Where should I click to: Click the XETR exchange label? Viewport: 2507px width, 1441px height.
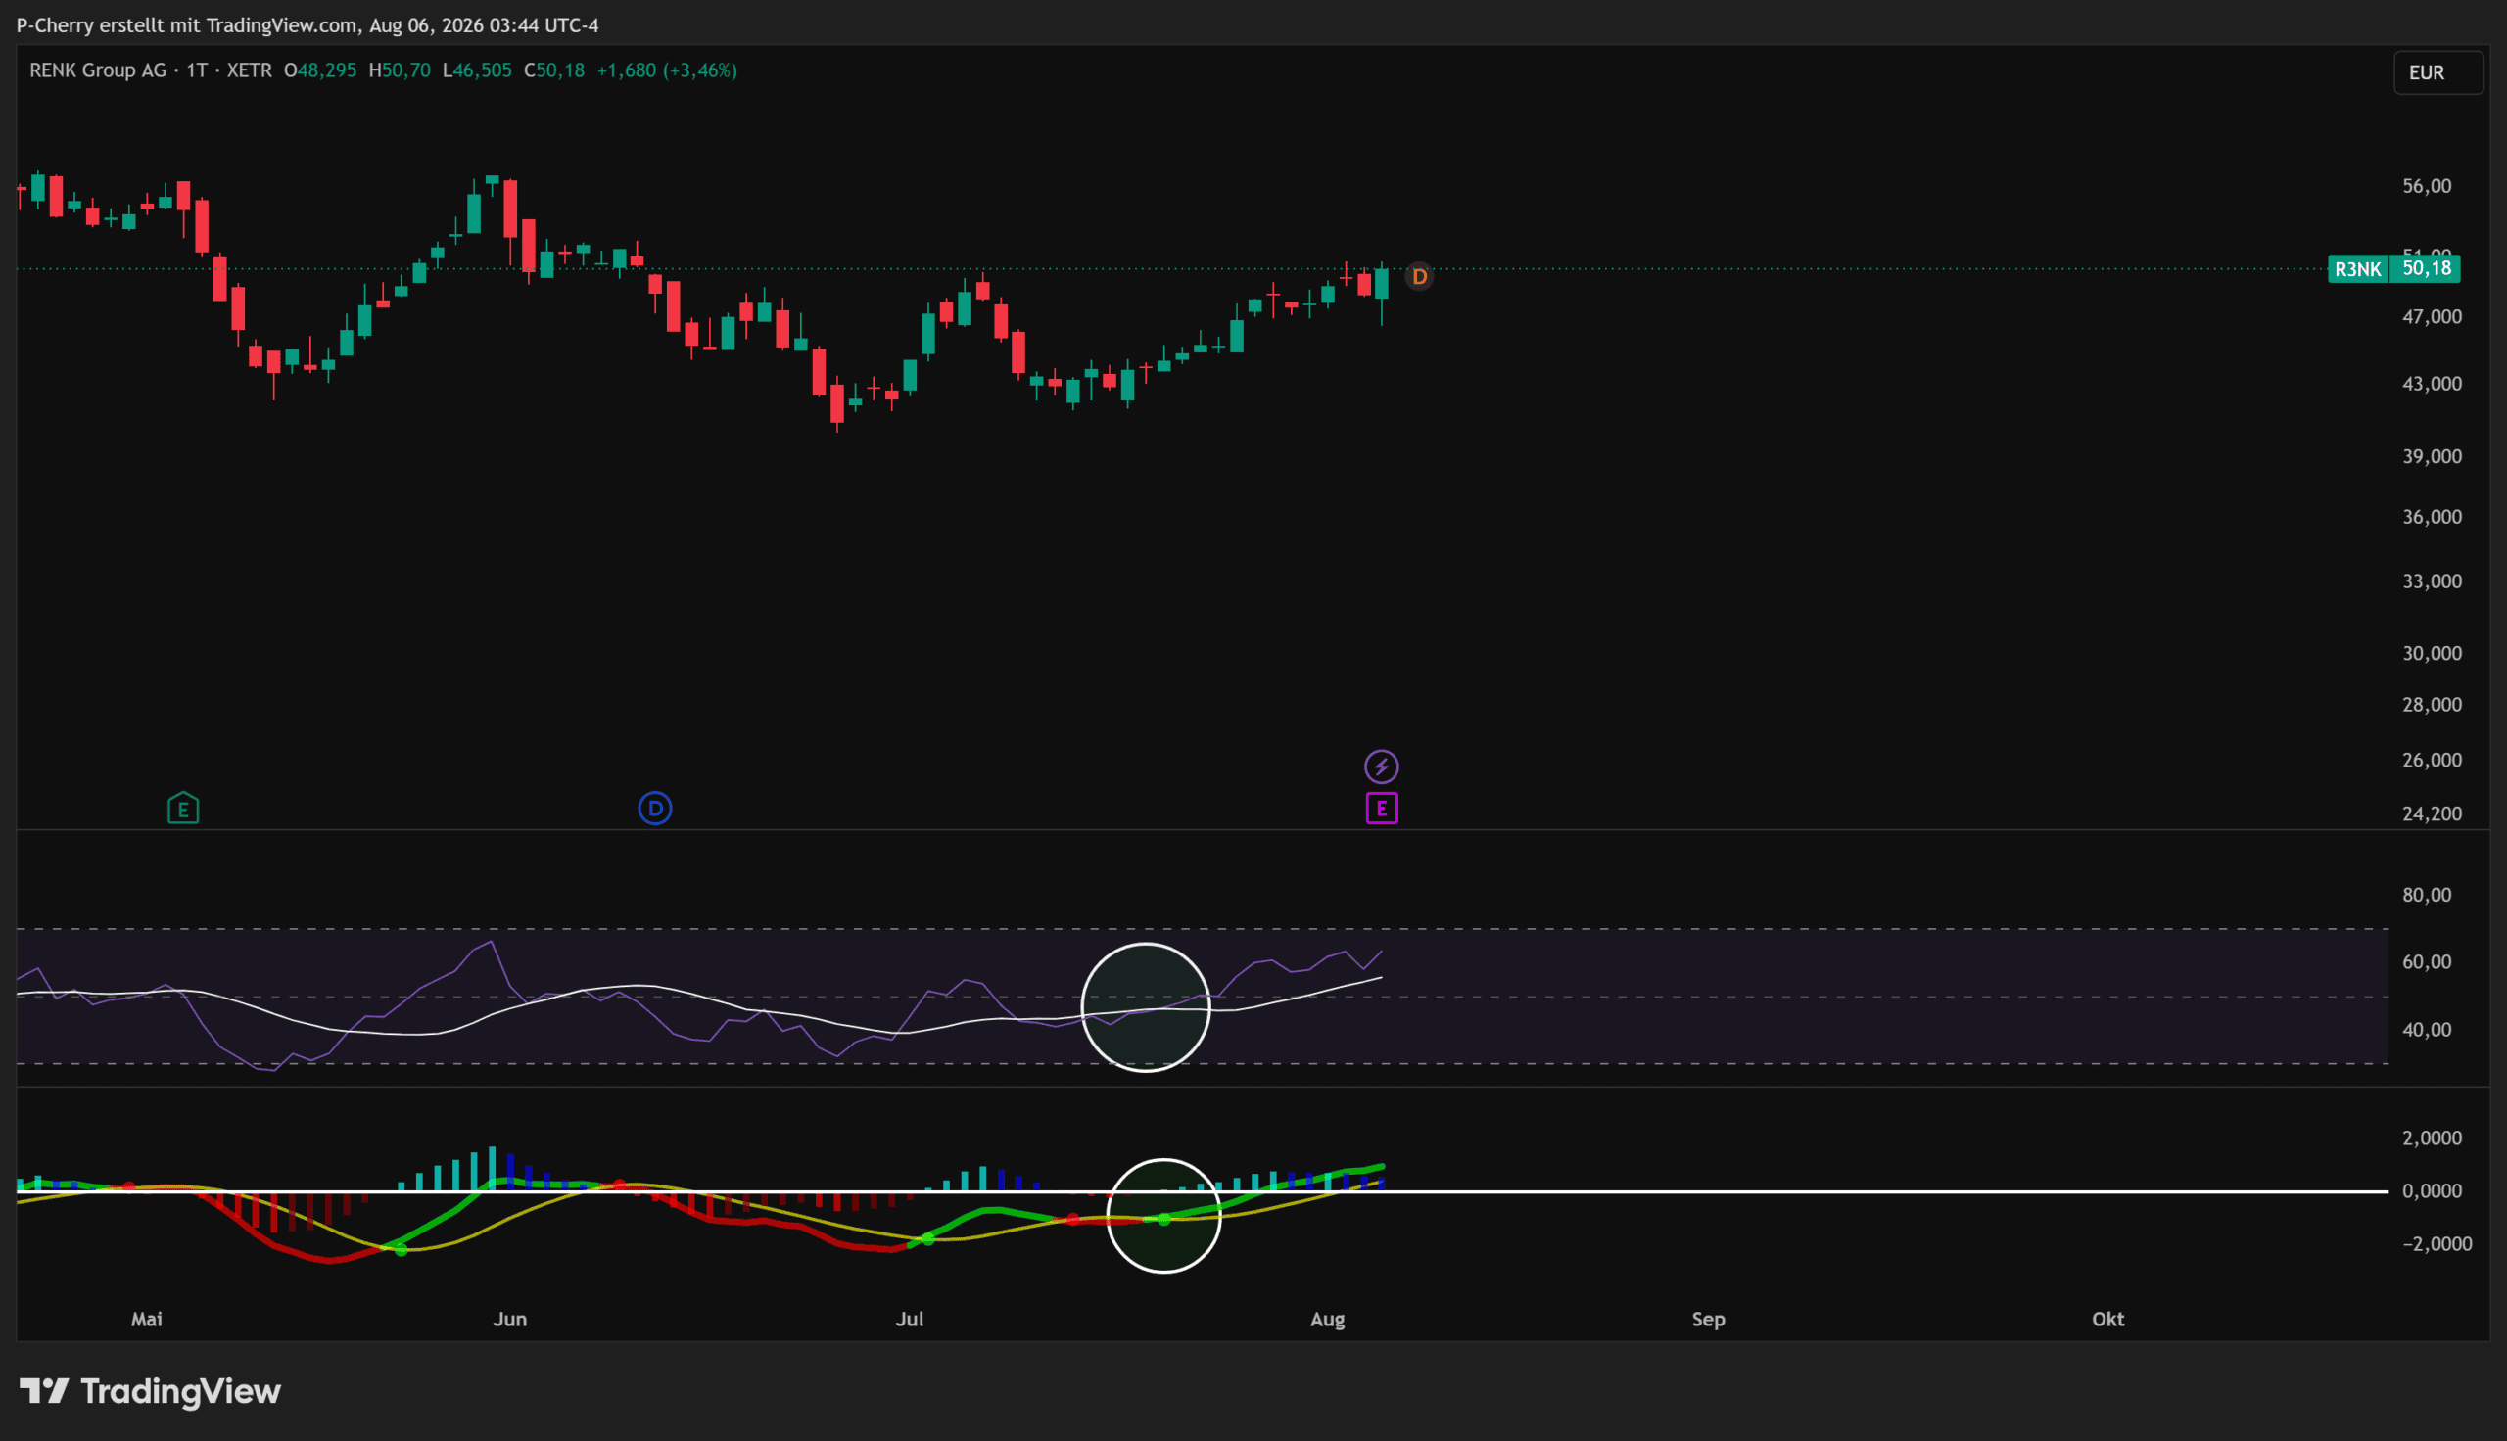coord(250,70)
